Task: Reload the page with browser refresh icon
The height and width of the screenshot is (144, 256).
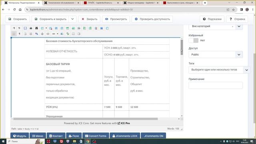Action: pyautogui.click(x=14, y=10)
